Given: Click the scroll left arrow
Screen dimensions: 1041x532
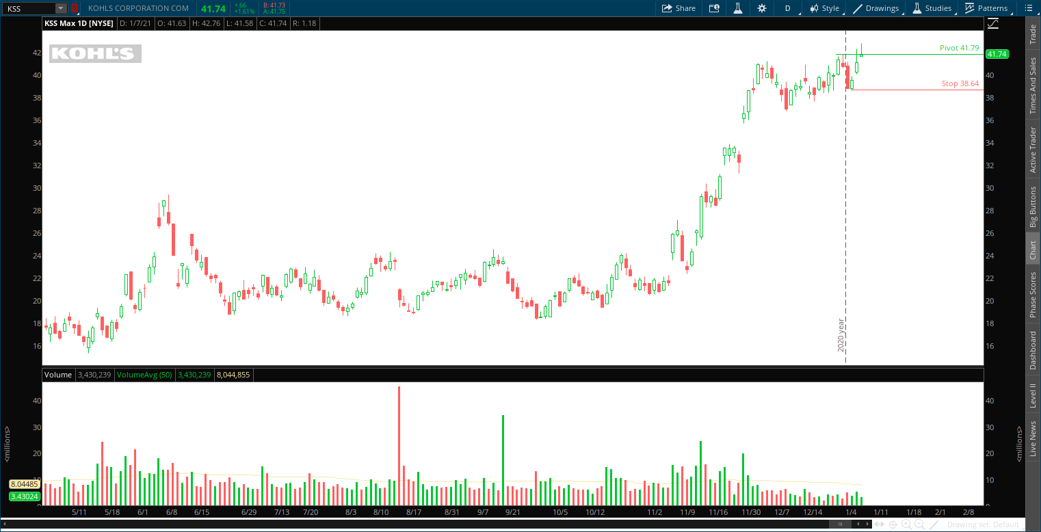Looking at the screenshot, I should coord(858,524).
